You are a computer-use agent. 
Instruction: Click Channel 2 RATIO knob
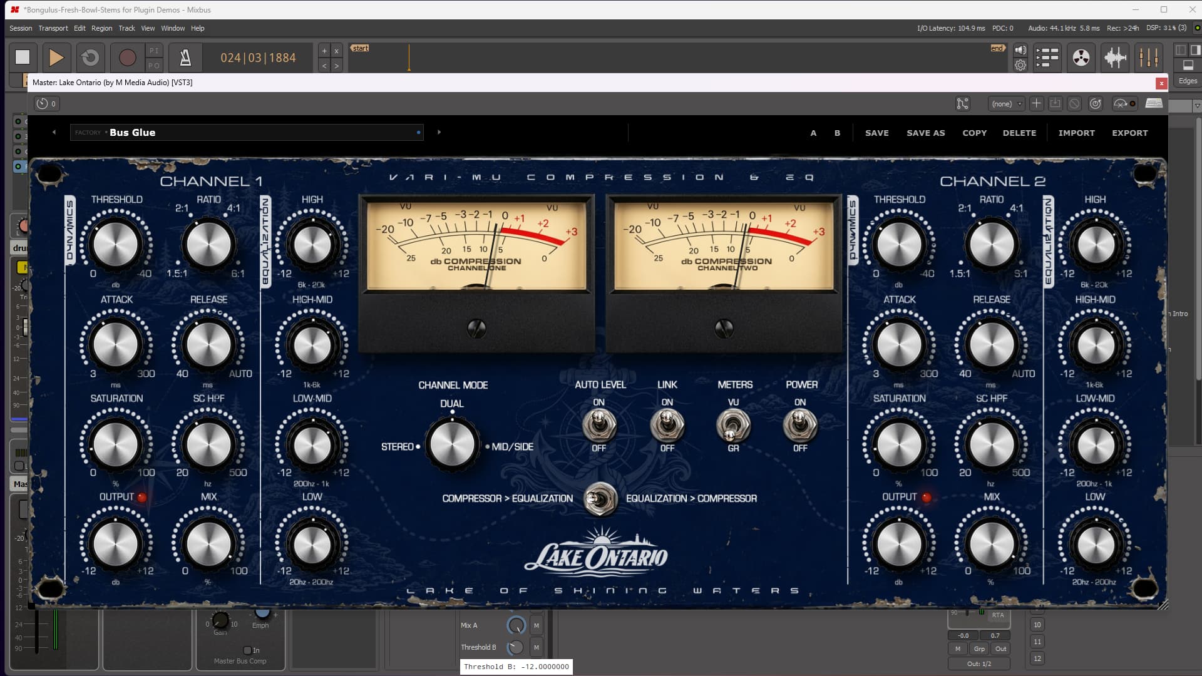(x=992, y=244)
